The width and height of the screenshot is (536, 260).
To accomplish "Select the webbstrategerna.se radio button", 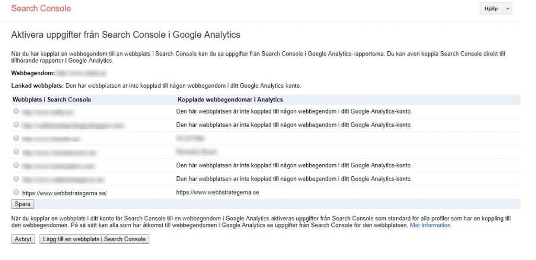I will point(17,192).
